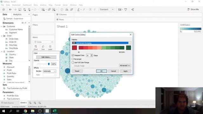This screenshot has height=114, width=203.
Task: Click the Redo forward arrow
Action: pos(15,9)
